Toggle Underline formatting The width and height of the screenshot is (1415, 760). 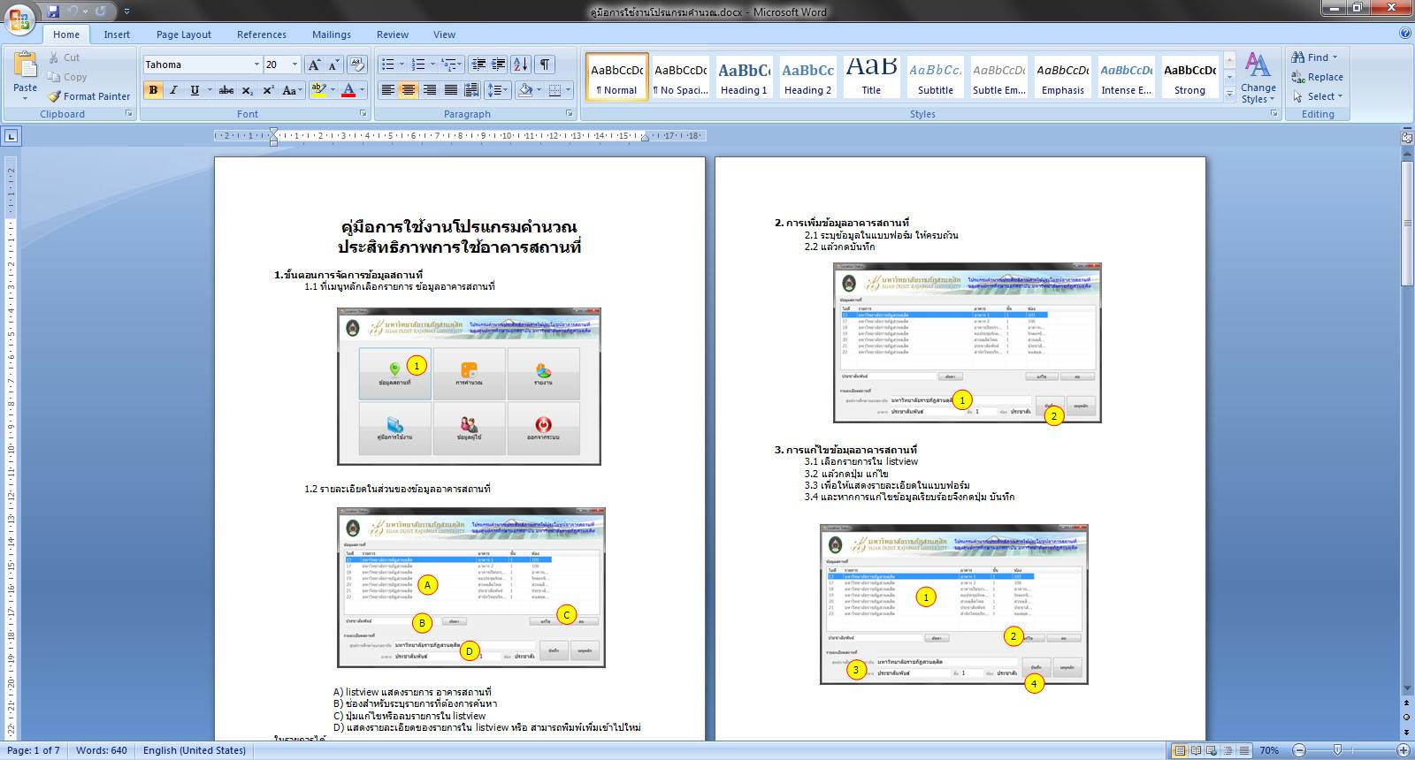[195, 90]
